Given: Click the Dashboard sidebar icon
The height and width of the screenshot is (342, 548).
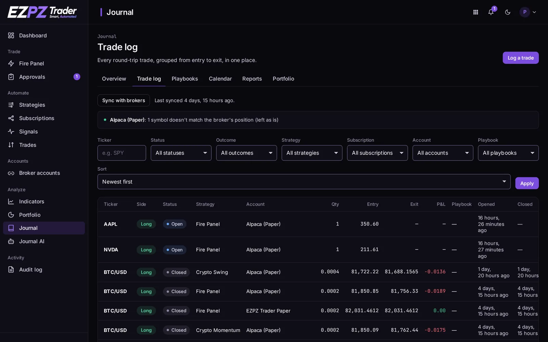Looking at the screenshot, I should [x=11, y=35].
